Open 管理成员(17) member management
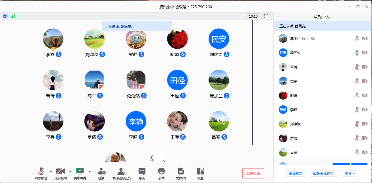Image resolution: width=372 pixels, height=183 pixels. coord(121,174)
